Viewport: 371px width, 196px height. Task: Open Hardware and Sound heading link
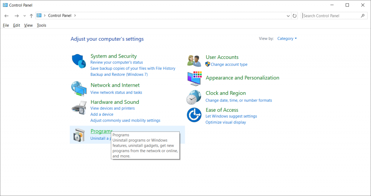(x=115, y=102)
